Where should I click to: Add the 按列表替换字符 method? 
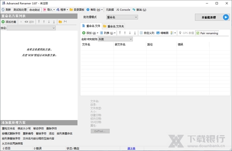pos(11,139)
